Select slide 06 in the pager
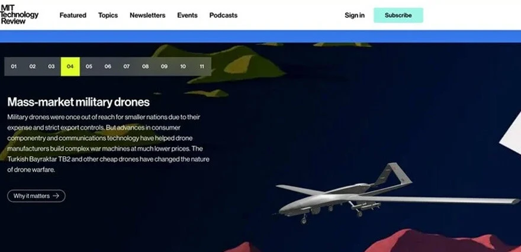This screenshot has height=252, width=521. pos(108,66)
